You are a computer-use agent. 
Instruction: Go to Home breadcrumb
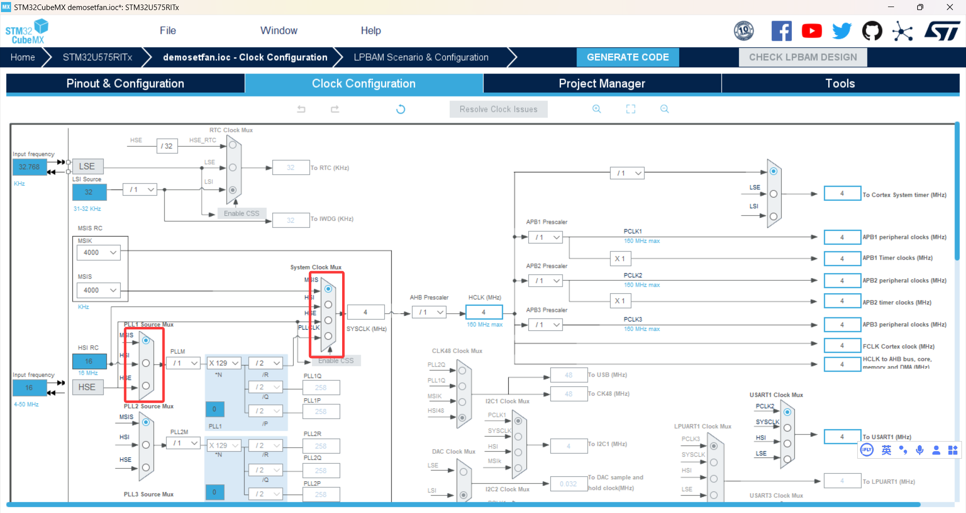[23, 57]
